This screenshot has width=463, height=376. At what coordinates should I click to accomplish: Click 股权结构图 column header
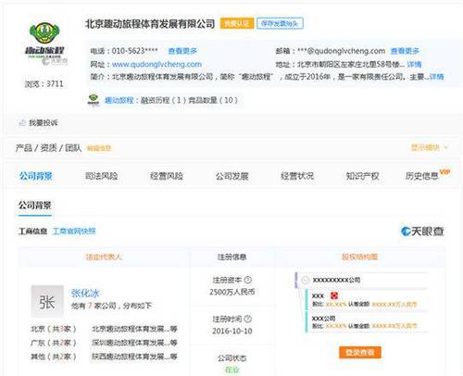coord(359,257)
